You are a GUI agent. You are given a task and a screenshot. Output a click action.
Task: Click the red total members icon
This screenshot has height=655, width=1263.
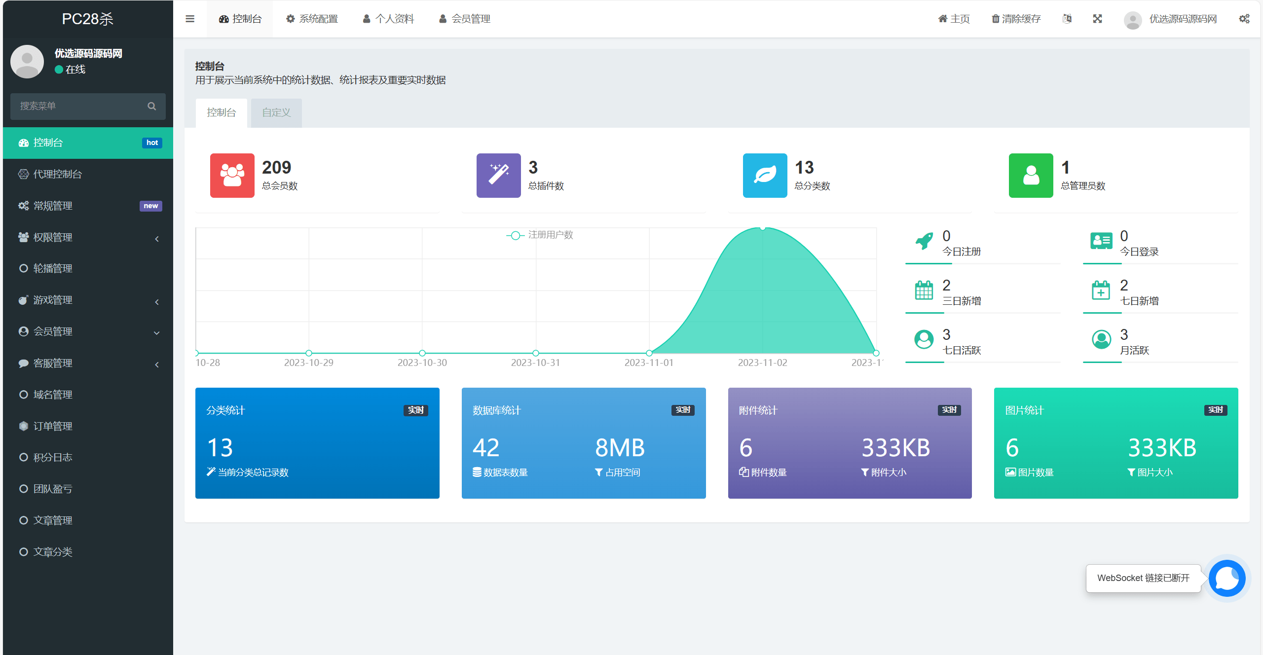pyautogui.click(x=232, y=176)
